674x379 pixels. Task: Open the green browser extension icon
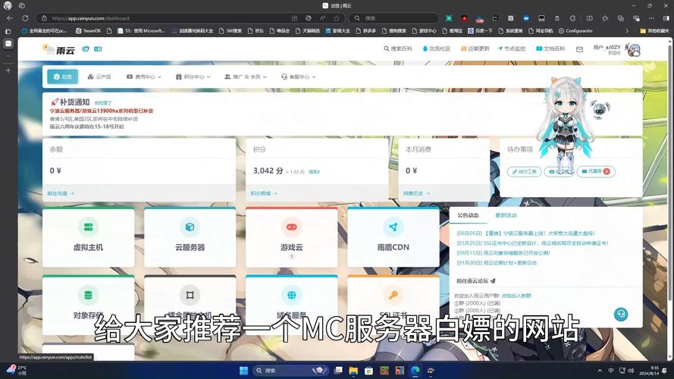[x=449, y=18]
